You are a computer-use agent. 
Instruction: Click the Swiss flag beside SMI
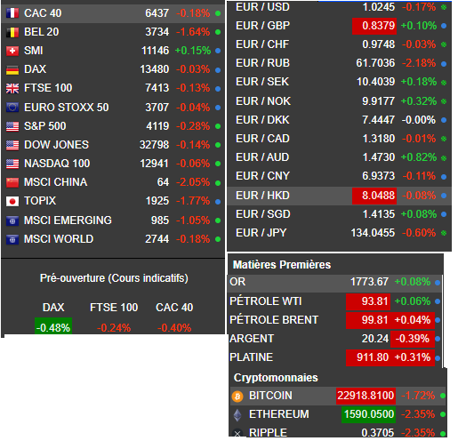[12, 51]
